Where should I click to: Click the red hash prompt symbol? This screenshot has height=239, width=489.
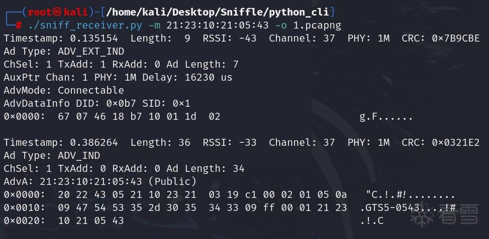(19, 25)
